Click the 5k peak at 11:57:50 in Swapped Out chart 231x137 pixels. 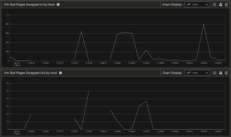(89, 92)
